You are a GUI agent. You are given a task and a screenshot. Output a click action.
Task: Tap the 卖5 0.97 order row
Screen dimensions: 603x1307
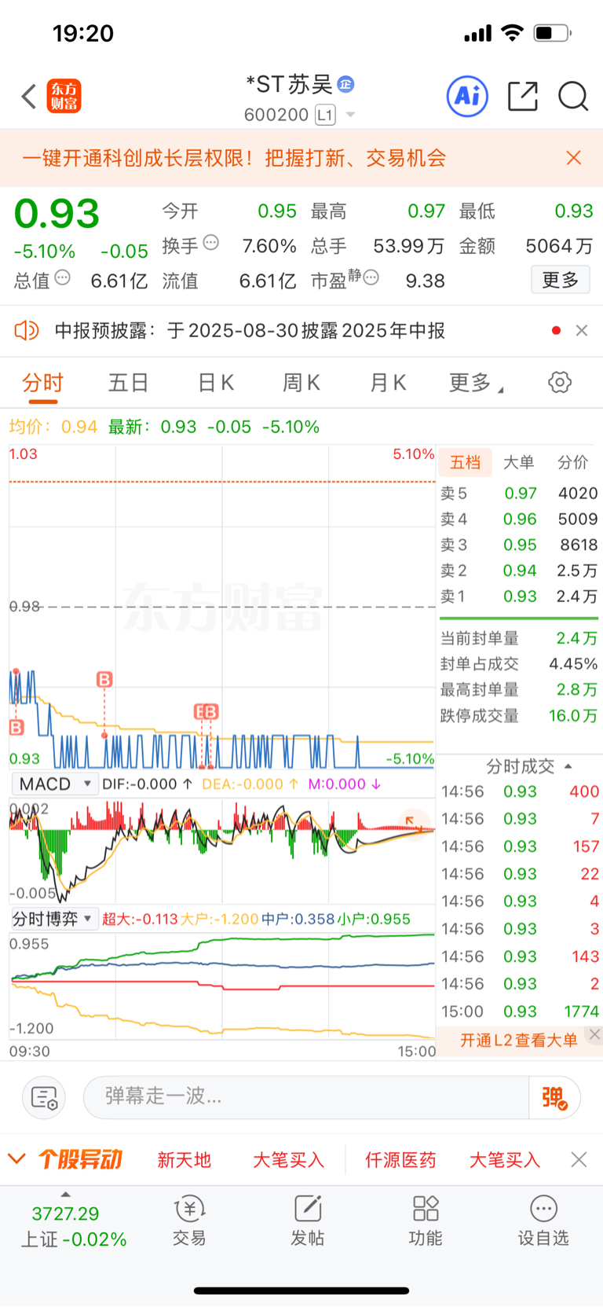tap(519, 494)
